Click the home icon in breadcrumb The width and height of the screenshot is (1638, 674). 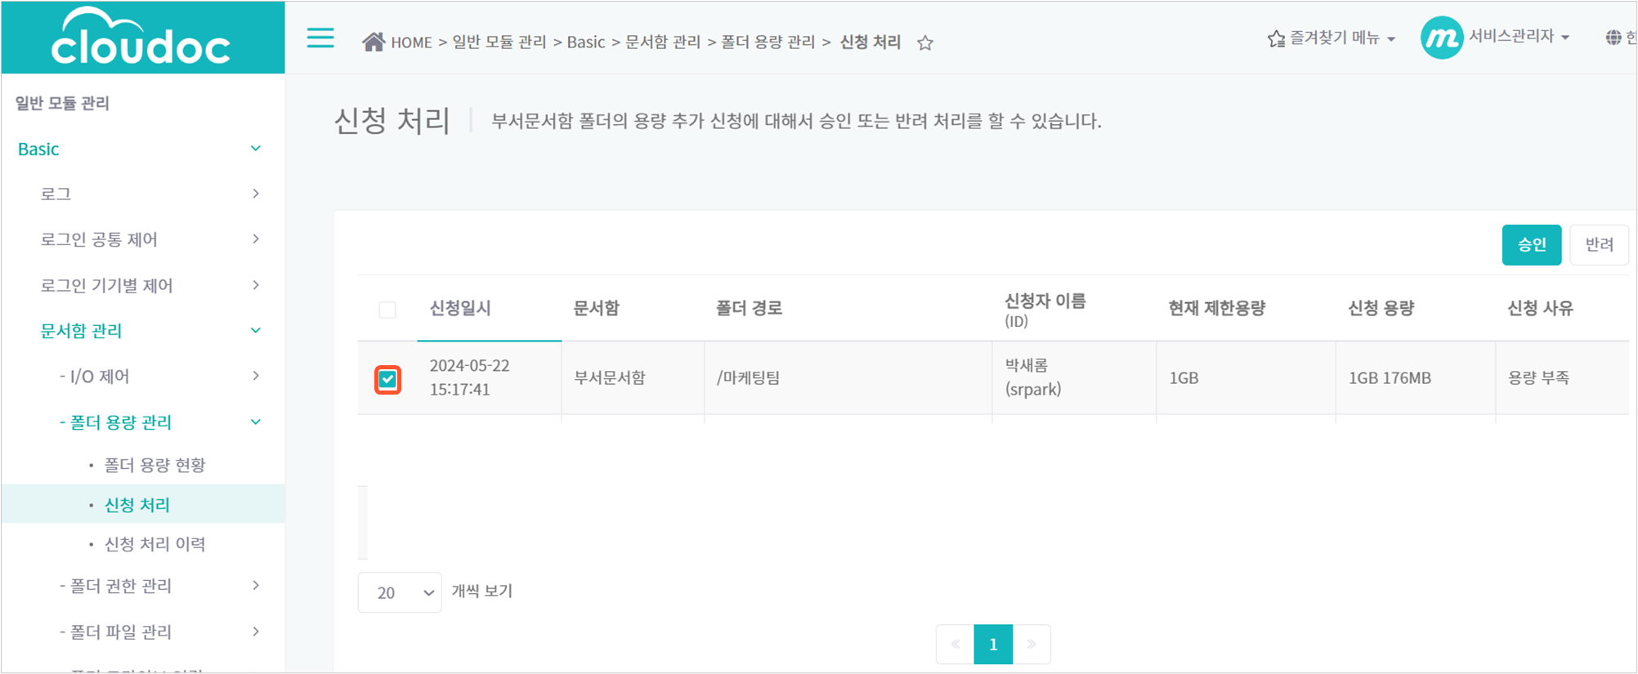coord(374,42)
